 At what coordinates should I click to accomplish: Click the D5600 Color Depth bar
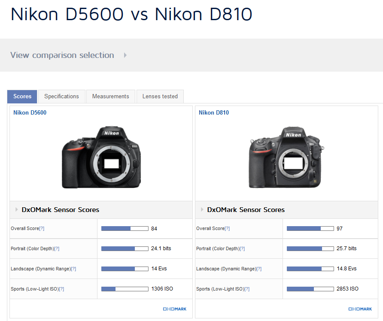tap(125, 248)
